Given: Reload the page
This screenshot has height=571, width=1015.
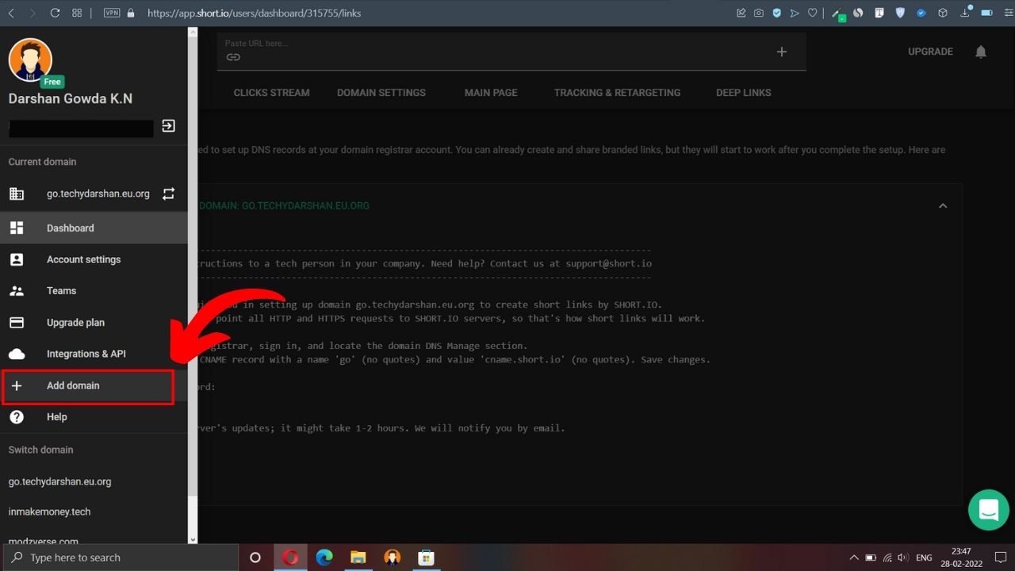Looking at the screenshot, I should pos(55,13).
